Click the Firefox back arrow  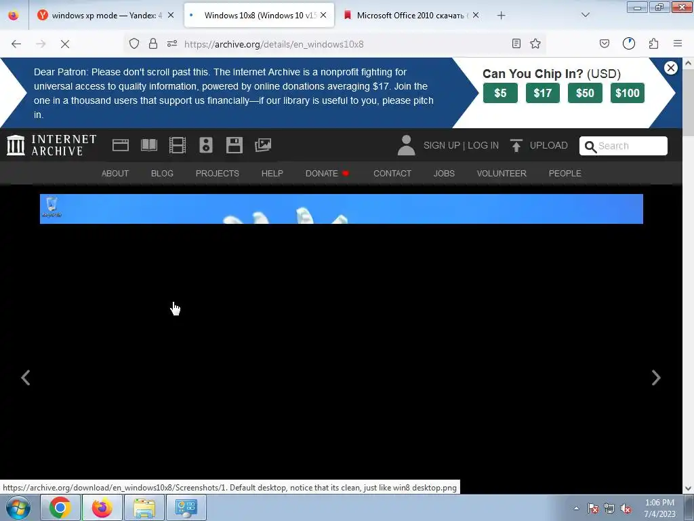(16, 44)
